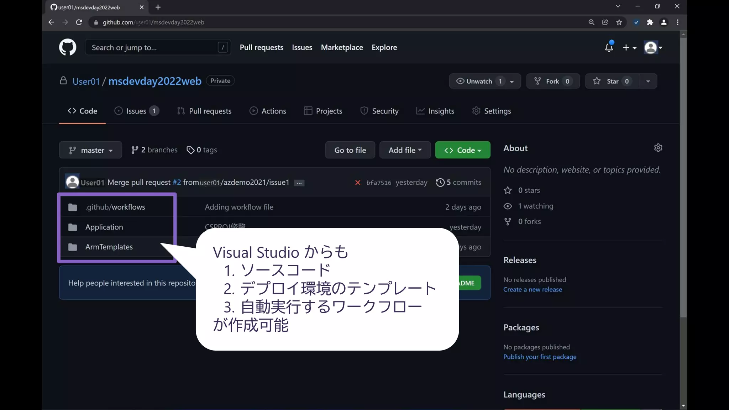The image size is (729, 410).
Task: Reload the page in the browser
Action: pos(79,22)
